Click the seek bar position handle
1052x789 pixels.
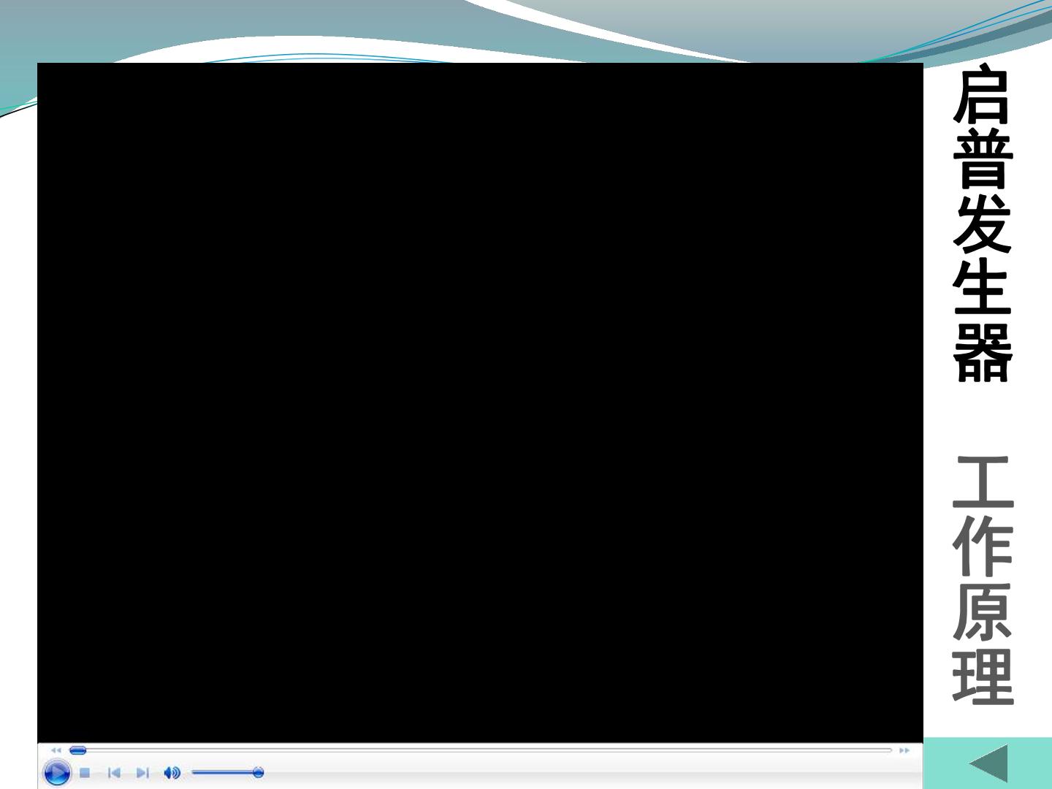[77, 750]
